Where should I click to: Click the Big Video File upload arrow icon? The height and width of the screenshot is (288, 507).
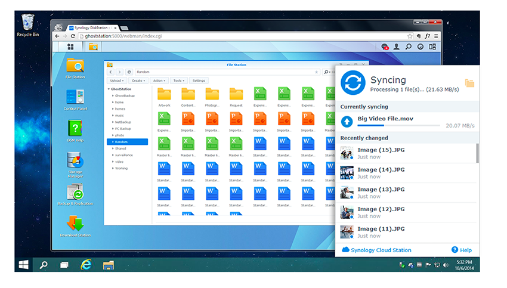tap(347, 122)
